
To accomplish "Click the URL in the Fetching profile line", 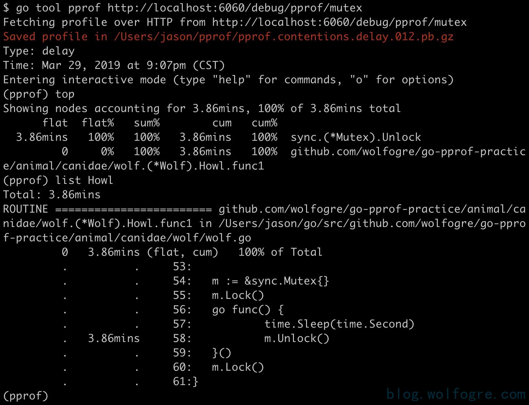I will coord(339,22).
